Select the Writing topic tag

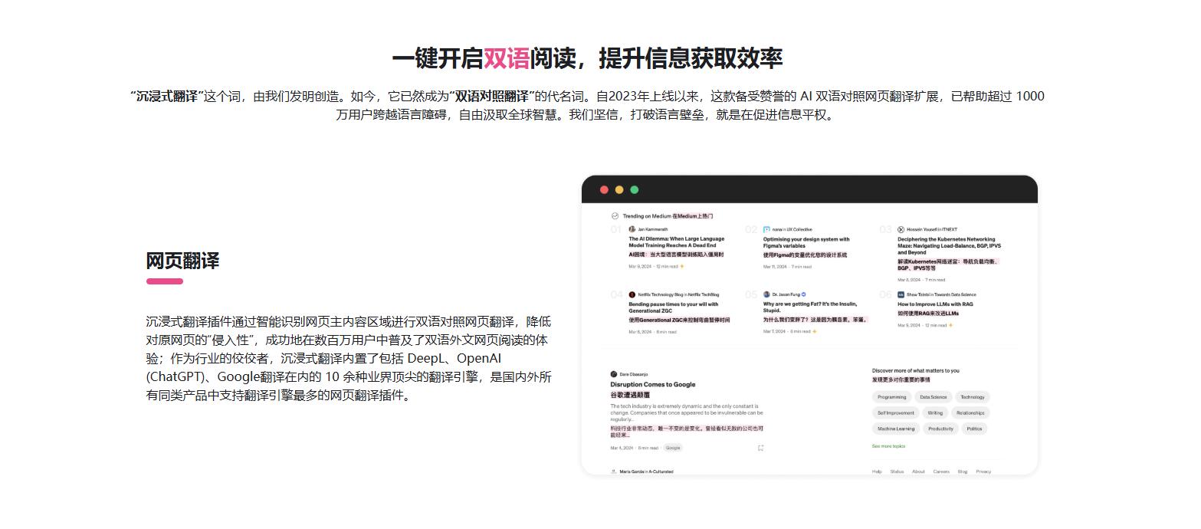[936, 413]
